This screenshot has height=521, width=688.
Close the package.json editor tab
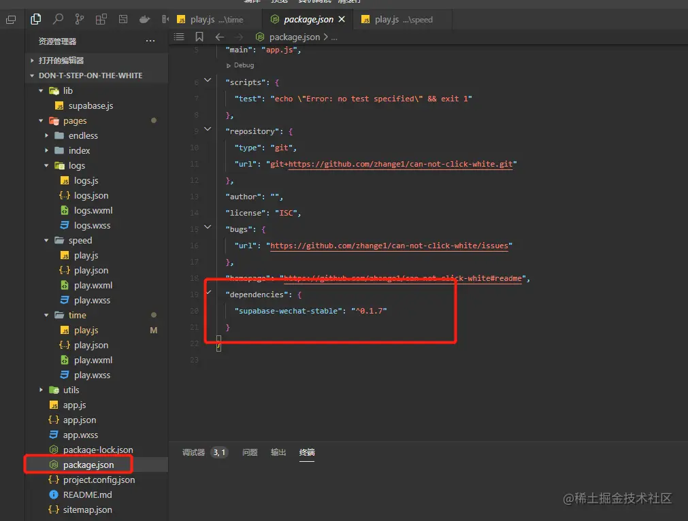pos(342,19)
